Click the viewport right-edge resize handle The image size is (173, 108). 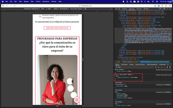83,60
